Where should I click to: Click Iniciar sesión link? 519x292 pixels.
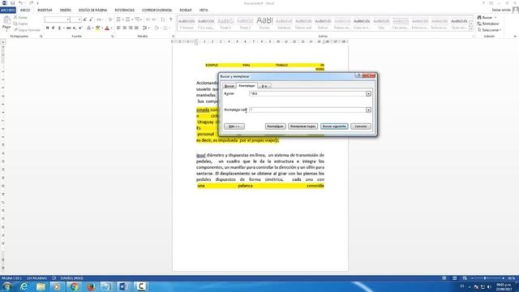pos(501,11)
